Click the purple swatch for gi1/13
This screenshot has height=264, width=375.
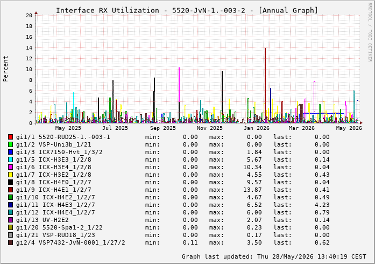point(10,220)
